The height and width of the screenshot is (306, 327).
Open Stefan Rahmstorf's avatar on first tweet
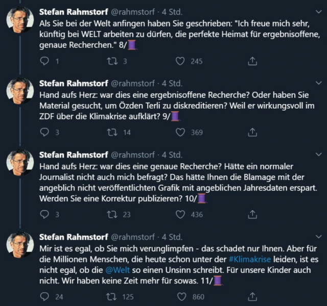pos(19,20)
